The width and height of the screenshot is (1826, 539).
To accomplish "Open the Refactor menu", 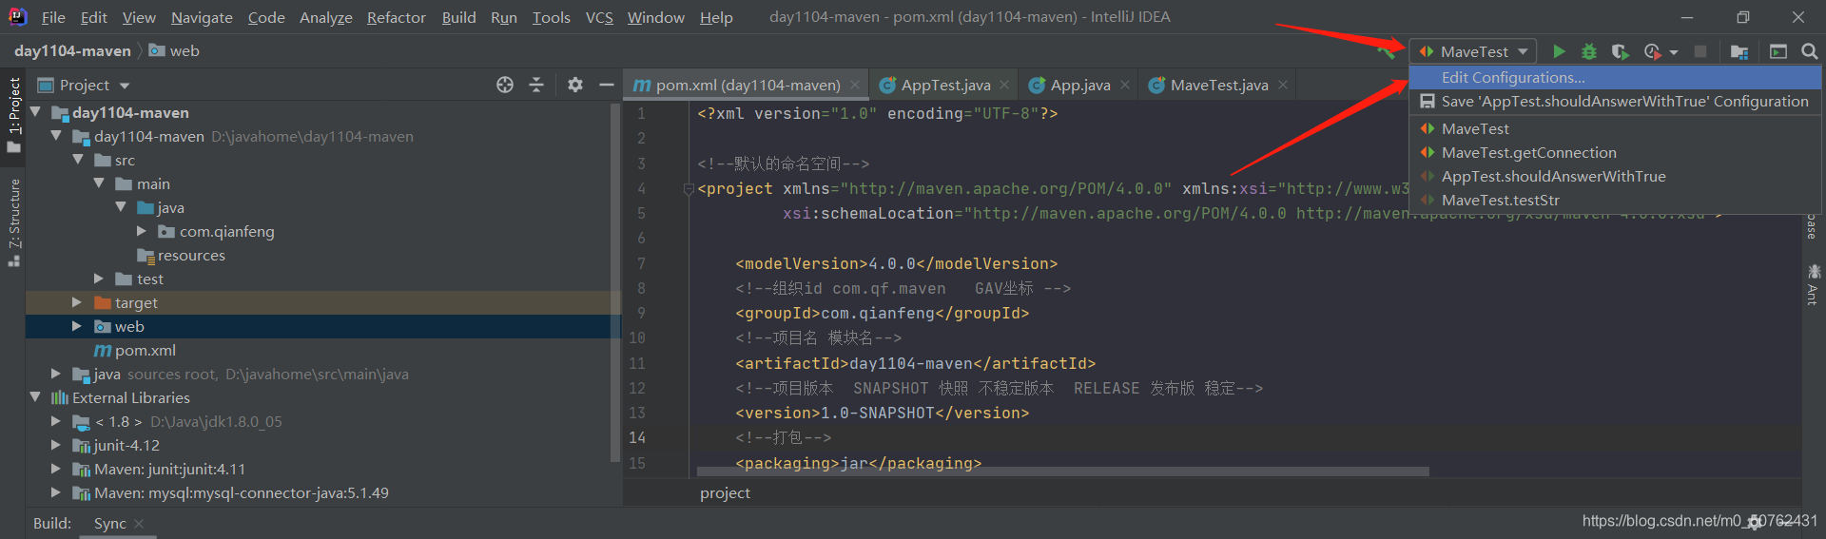I will 397,17.
